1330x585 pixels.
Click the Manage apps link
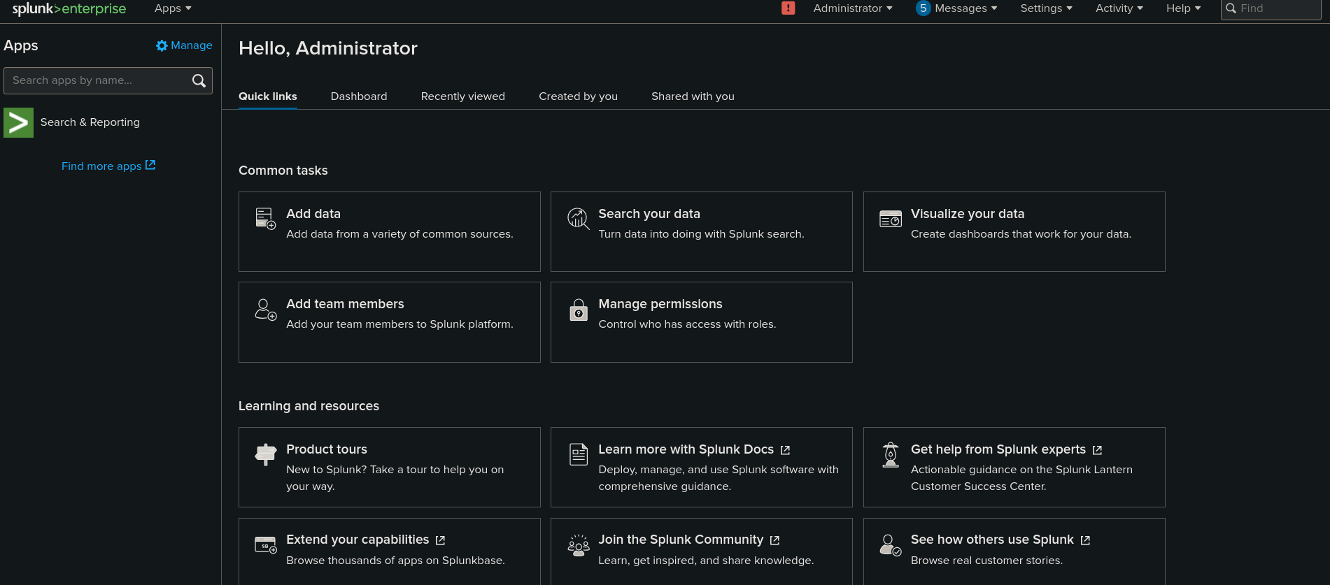pyautogui.click(x=184, y=45)
